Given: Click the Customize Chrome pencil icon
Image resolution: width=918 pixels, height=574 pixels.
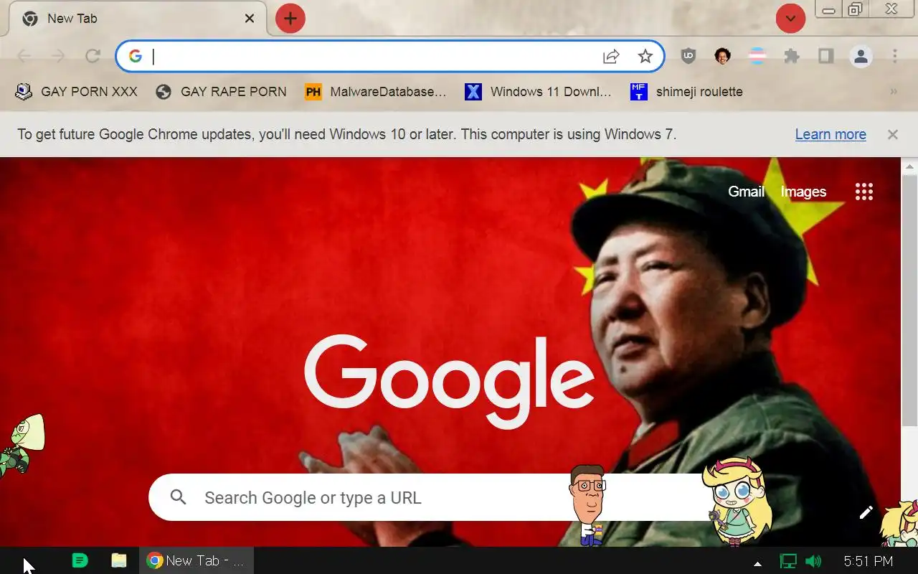Looking at the screenshot, I should click(x=866, y=512).
